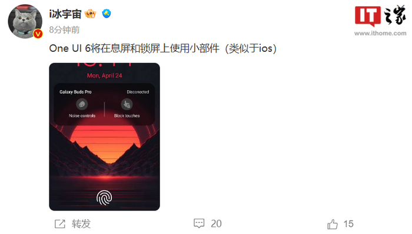This screenshot has height=234, width=412.
Task: Open the i冰宇宙 username link
Action: click(65, 14)
